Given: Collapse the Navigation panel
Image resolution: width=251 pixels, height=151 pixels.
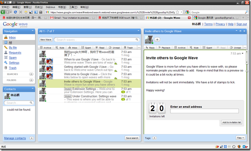Looking at the screenshot, I should click(x=33, y=31).
